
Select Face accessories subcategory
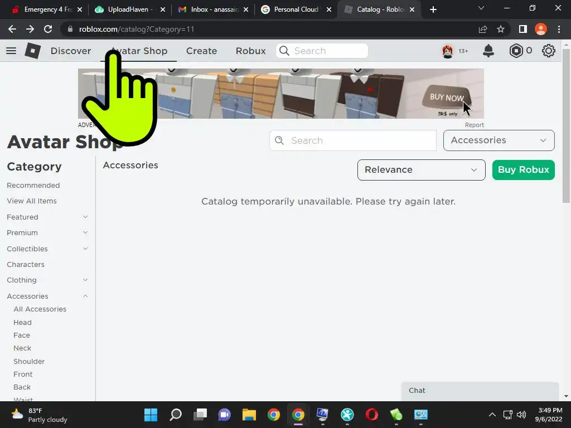pos(22,335)
